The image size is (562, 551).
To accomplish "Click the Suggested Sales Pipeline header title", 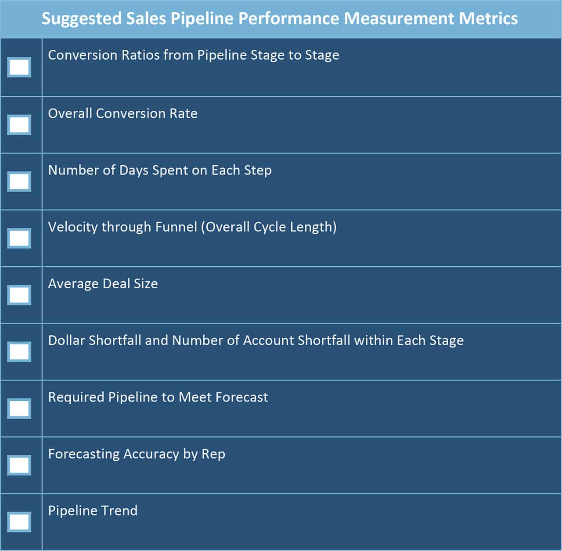I will 280,18.
